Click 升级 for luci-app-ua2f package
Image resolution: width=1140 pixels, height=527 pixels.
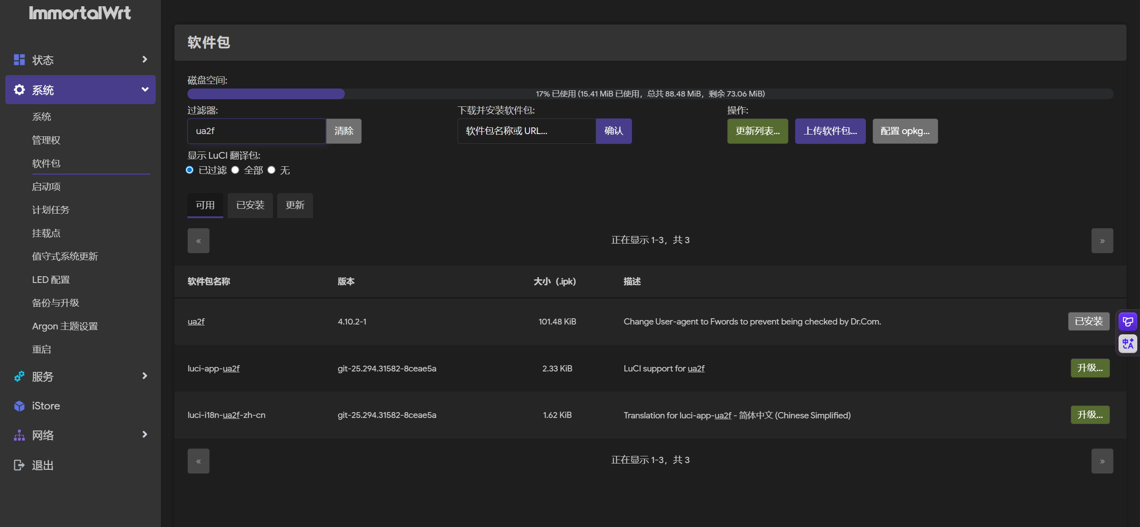click(1089, 368)
